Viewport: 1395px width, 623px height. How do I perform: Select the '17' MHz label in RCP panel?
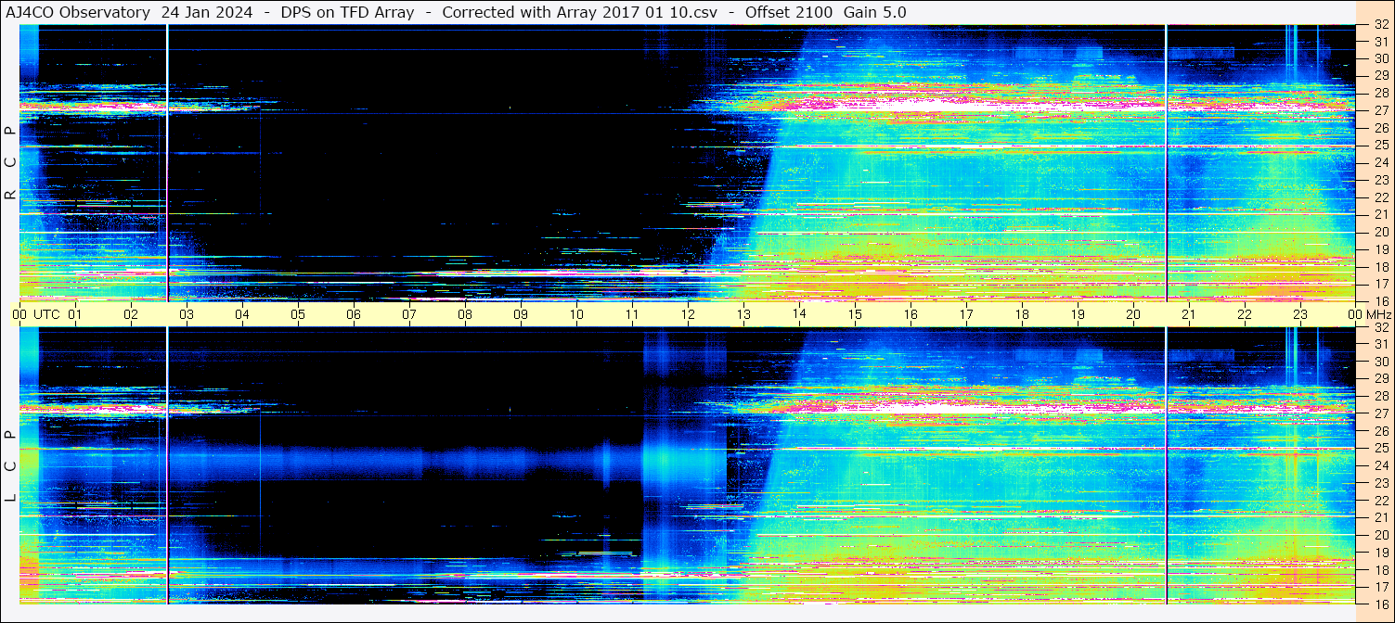[x=1381, y=284]
